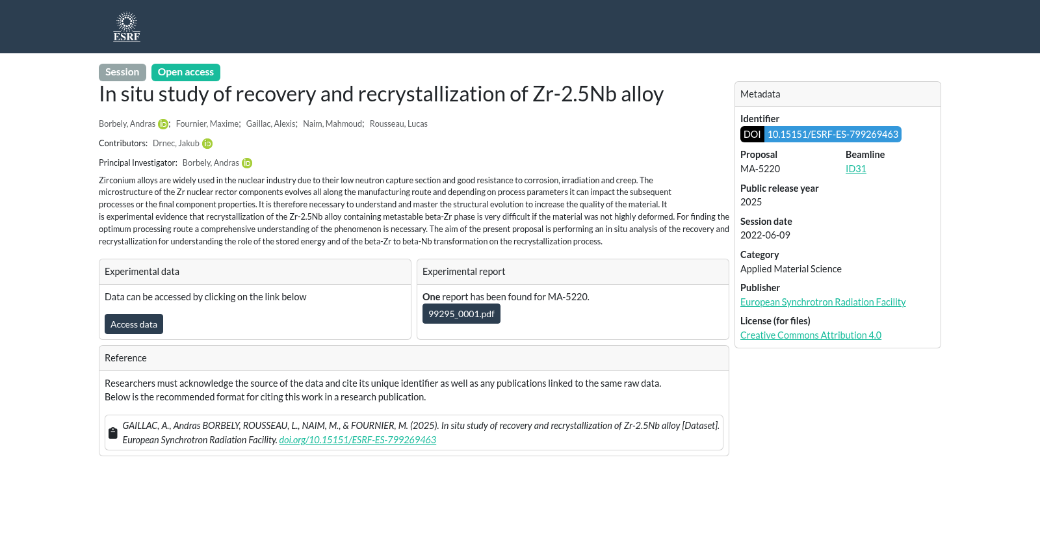Follow doi.org link in the citation
The width and height of the screenshot is (1040, 557).
(x=357, y=440)
